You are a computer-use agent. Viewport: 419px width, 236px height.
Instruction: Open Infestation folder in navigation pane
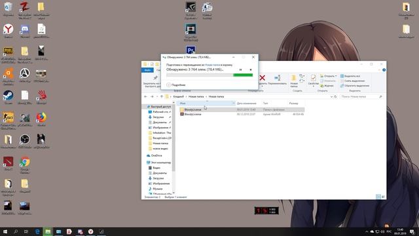160,133
